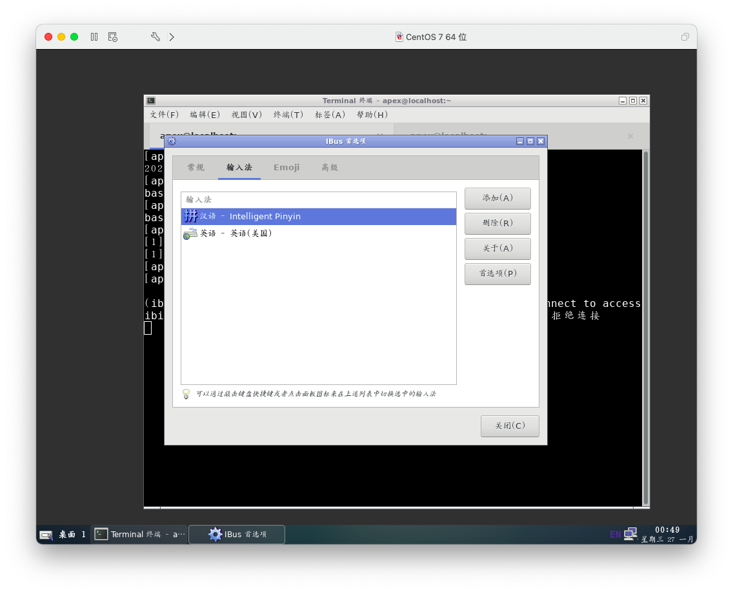The image size is (733, 592).
Task: Switch to the Emoji tab
Action: [286, 167]
